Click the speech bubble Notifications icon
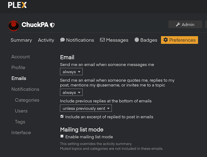Viewport: 207px width, 157px height. pos(62,40)
